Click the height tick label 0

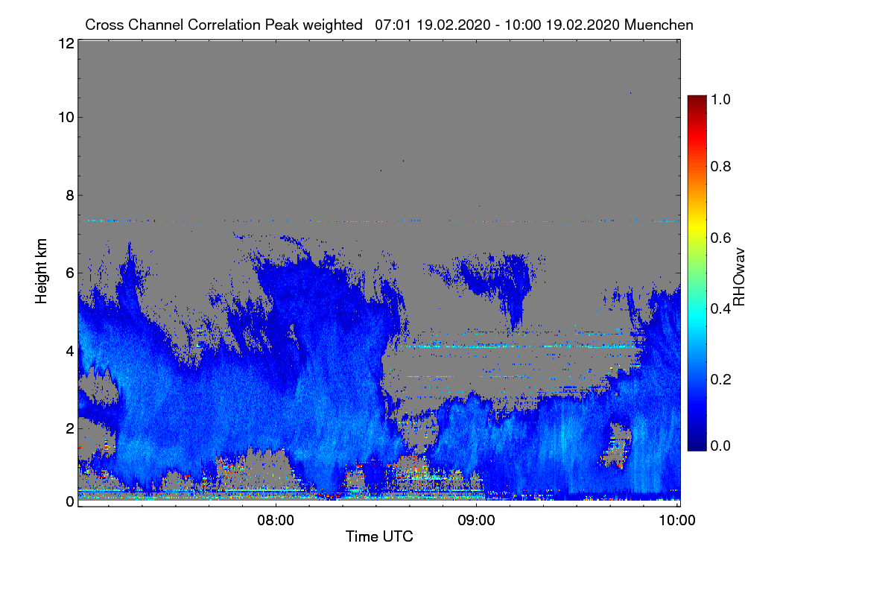click(69, 501)
